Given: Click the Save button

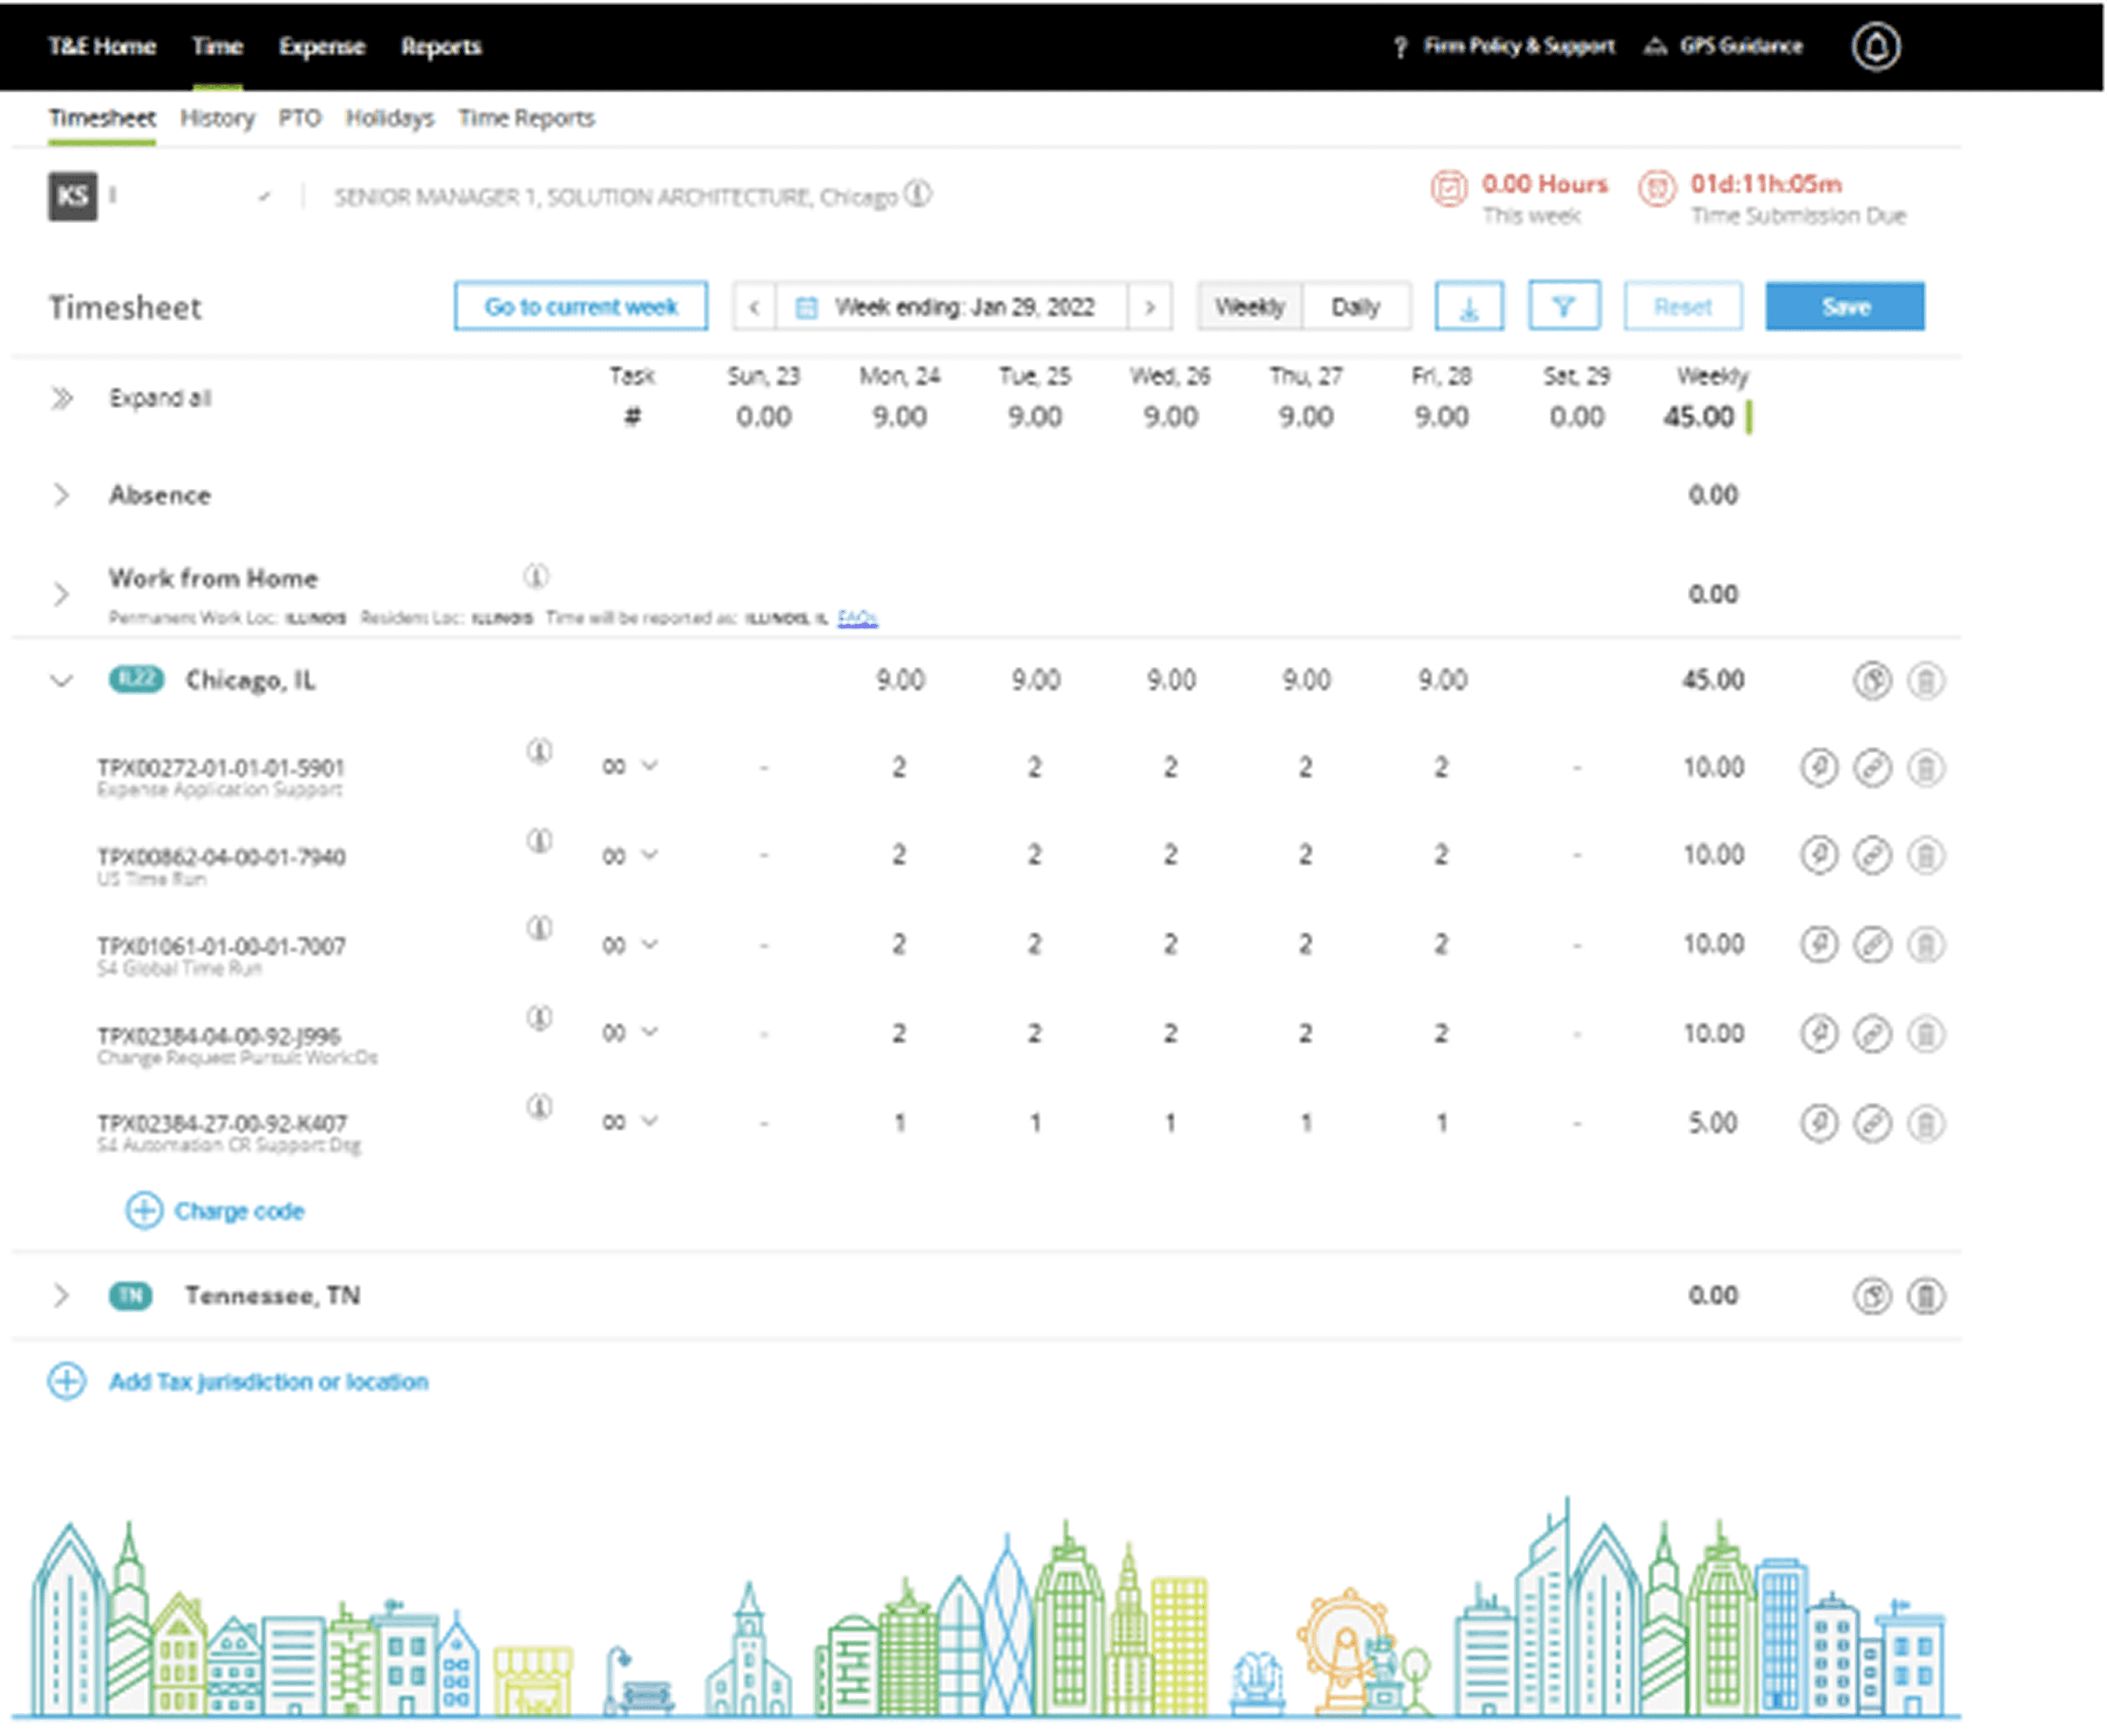Looking at the screenshot, I should [1844, 307].
